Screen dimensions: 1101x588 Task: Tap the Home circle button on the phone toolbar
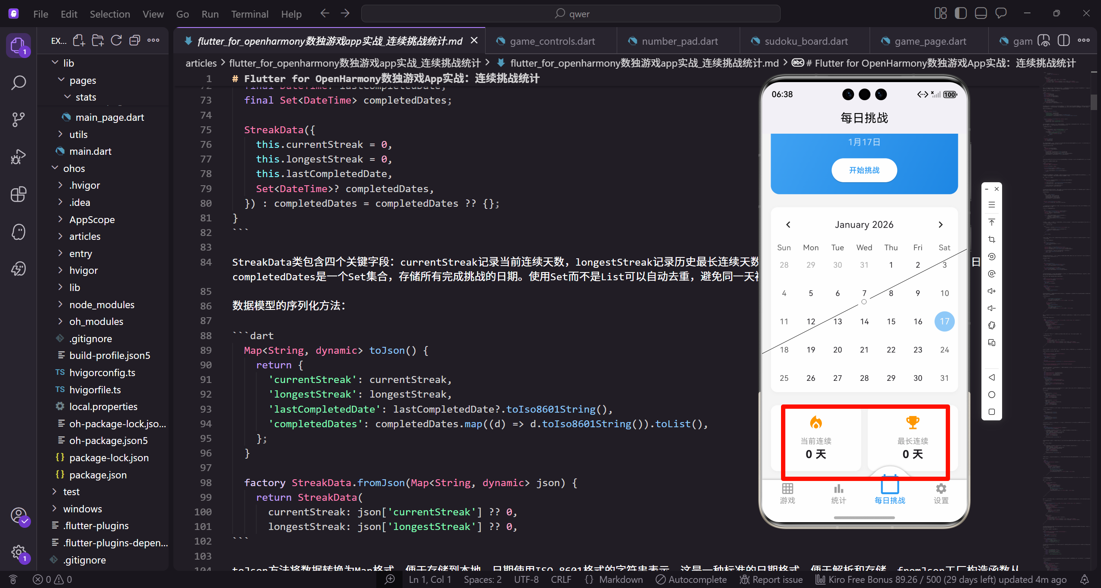click(992, 394)
